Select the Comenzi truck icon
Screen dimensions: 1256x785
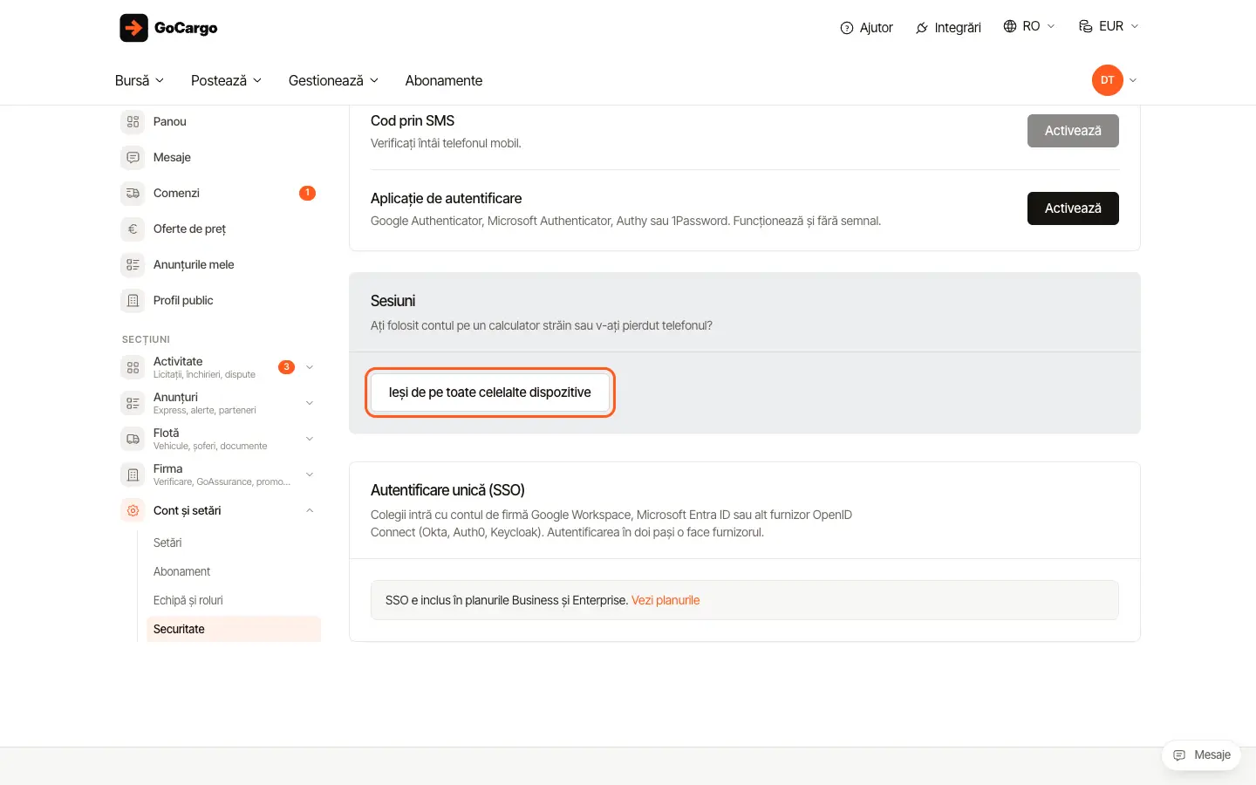[x=133, y=194]
